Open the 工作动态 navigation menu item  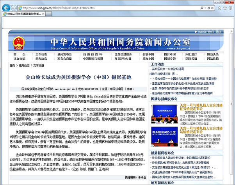coord(41,54)
